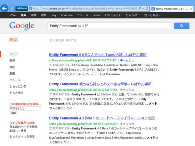Image resolution: width=195 pixels, height=146 pixels.
Task: Click the browser Back arrow button
Action: click(x=4, y=8)
